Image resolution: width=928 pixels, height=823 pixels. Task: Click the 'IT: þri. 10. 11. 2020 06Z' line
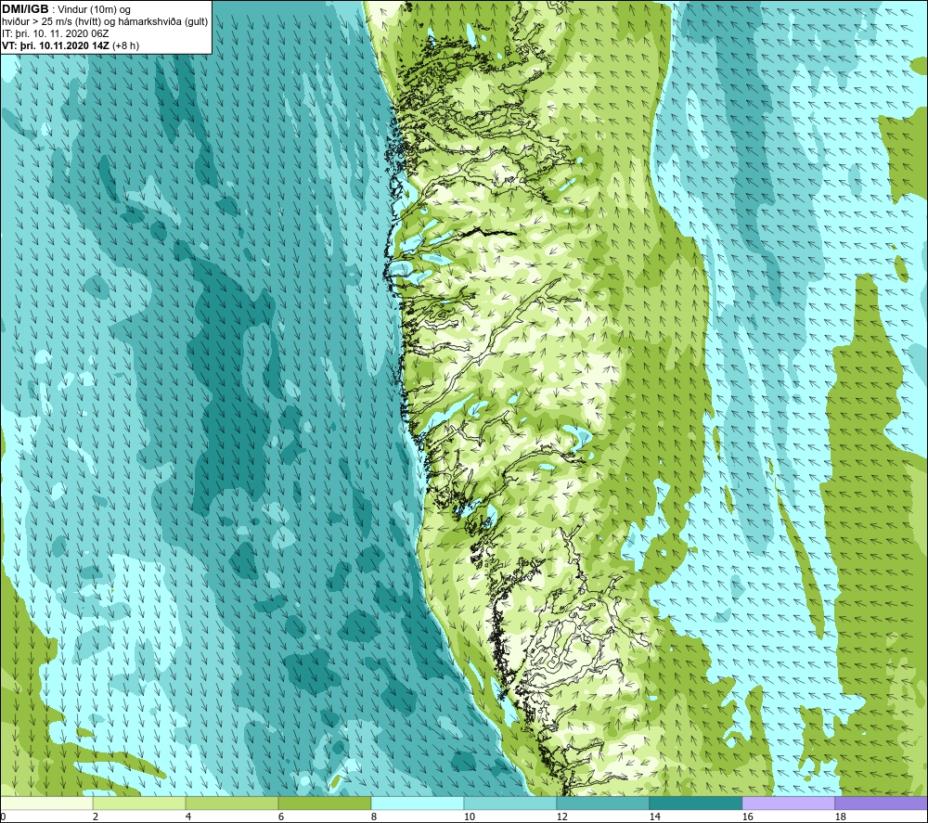(x=55, y=33)
